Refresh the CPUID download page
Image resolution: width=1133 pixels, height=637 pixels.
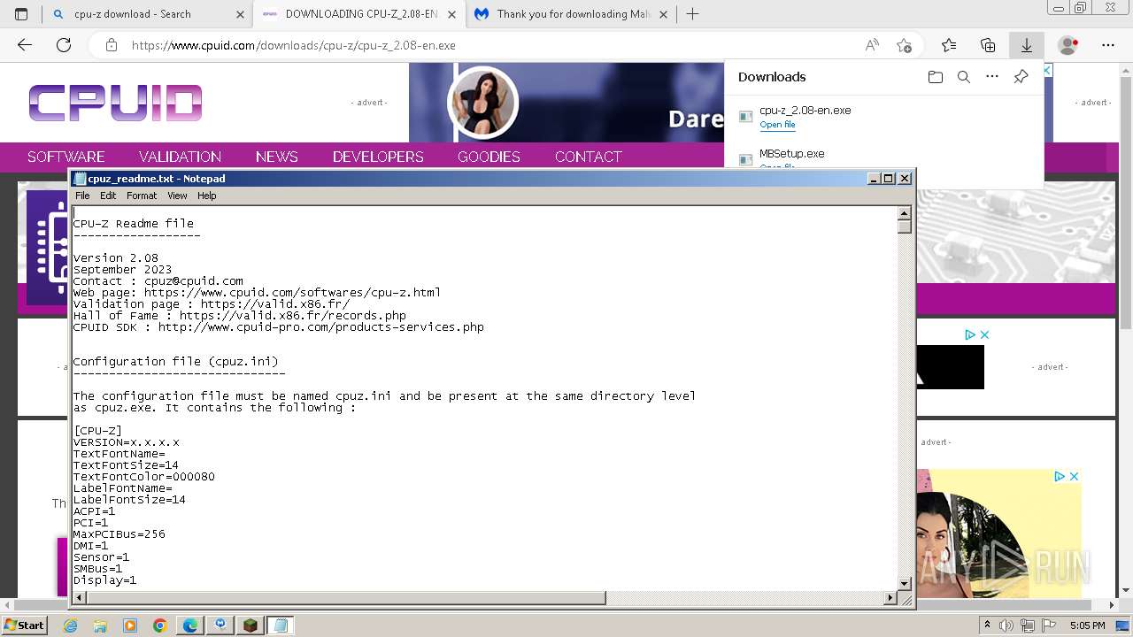click(x=64, y=45)
